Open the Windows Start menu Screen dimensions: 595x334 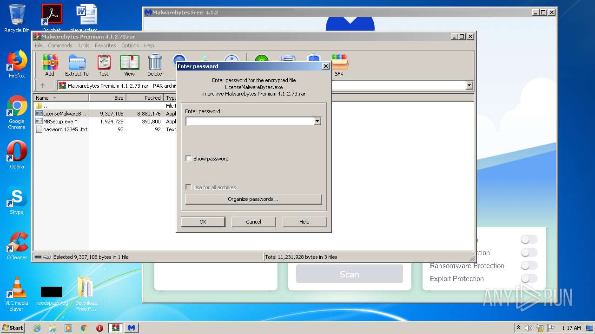[x=13, y=328]
